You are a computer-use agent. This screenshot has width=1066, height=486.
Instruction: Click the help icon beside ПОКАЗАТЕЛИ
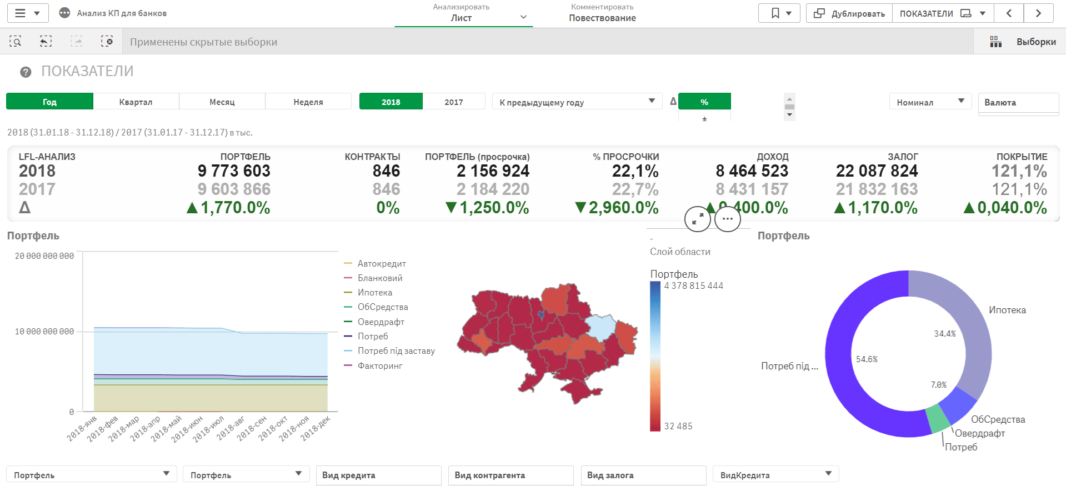click(x=26, y=72)
